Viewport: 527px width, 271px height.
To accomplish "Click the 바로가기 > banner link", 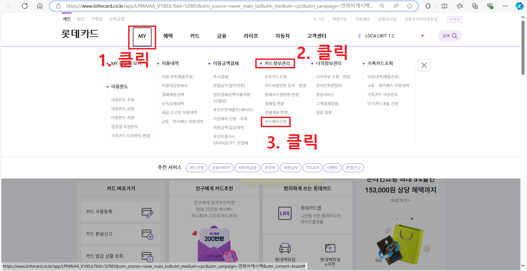I will pyautogui.click(x=401, y=200).
